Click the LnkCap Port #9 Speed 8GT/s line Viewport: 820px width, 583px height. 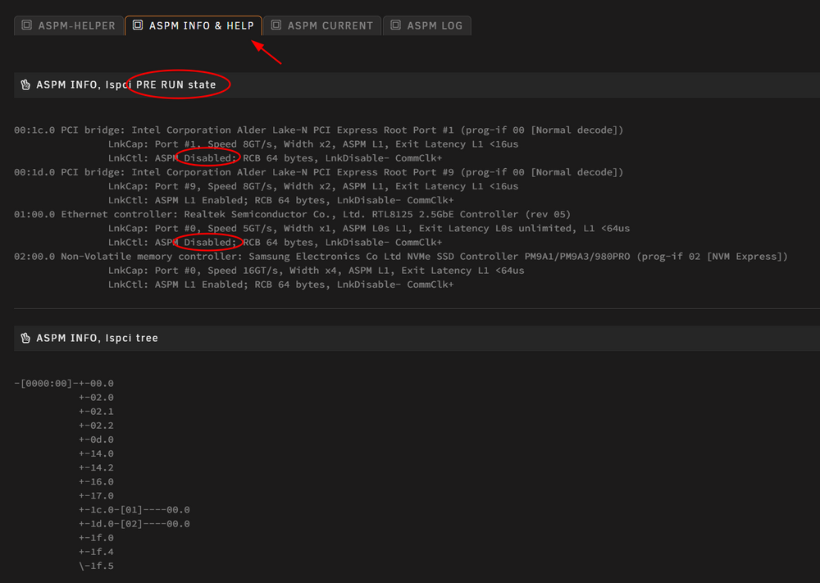pos(313,186)
